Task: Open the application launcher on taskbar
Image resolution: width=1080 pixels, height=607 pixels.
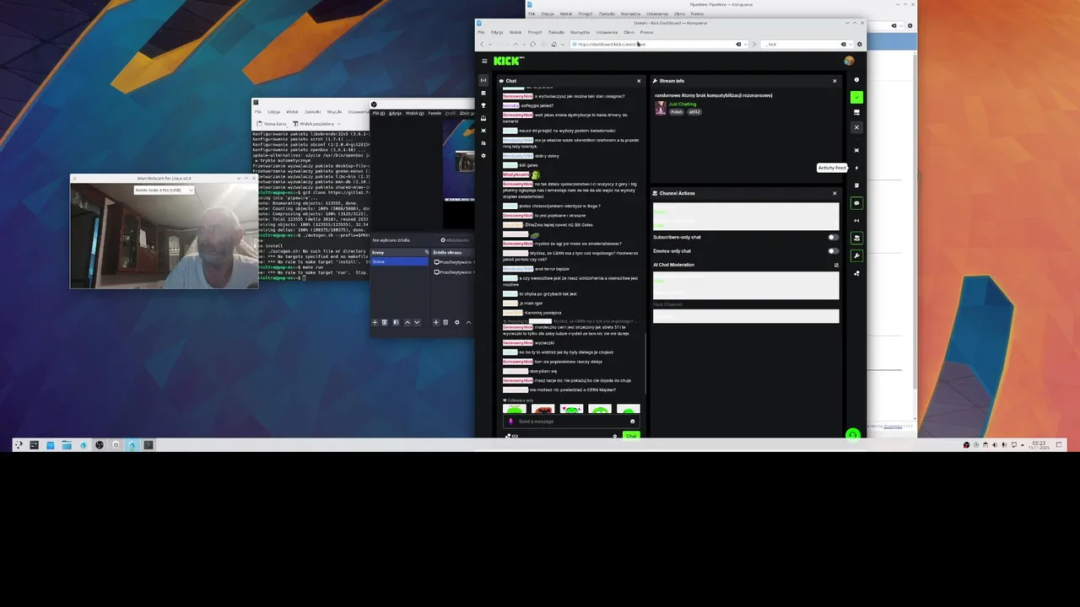Action: click(19, 445)
